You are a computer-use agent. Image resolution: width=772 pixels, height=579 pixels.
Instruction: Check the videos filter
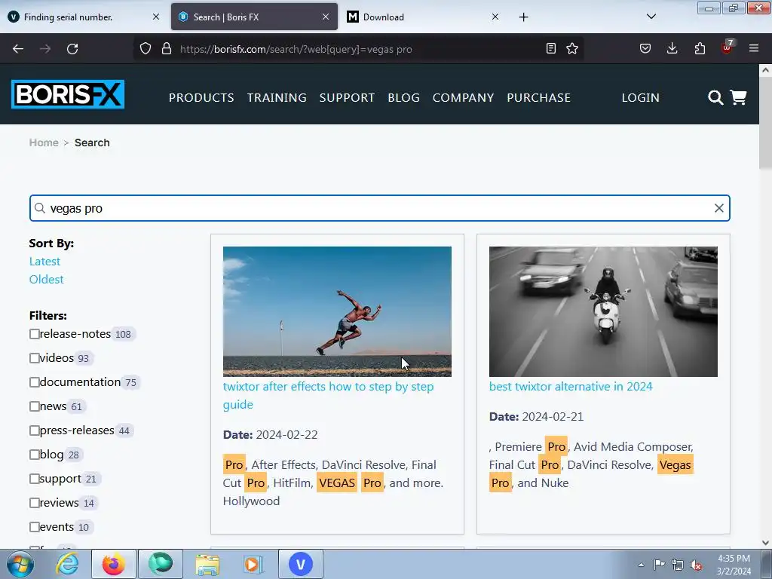pyautogui.click(x=35, y=358)
